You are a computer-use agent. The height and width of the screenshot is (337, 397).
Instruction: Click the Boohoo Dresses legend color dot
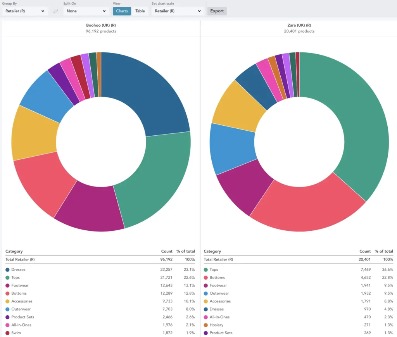[x=7, y=270]
